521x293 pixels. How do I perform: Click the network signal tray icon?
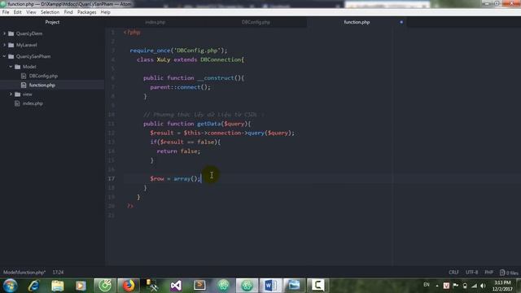coord(474,286)
